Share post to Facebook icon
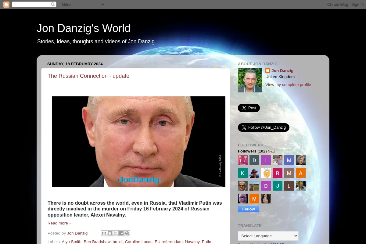Image resolution: width=366 pixels, height=244 pixels. click(x=121, y=233)
